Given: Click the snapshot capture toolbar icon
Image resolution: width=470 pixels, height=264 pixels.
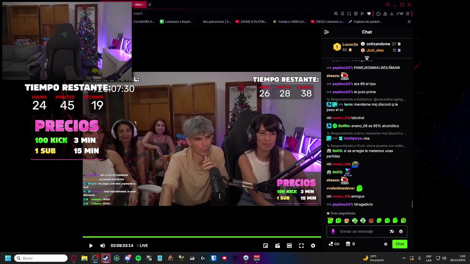Looking at the screenshot, I should [x=349, y=14].
